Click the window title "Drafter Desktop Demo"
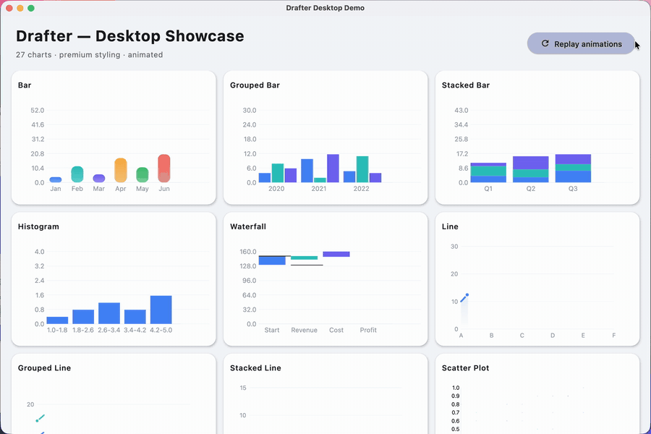 325,8
